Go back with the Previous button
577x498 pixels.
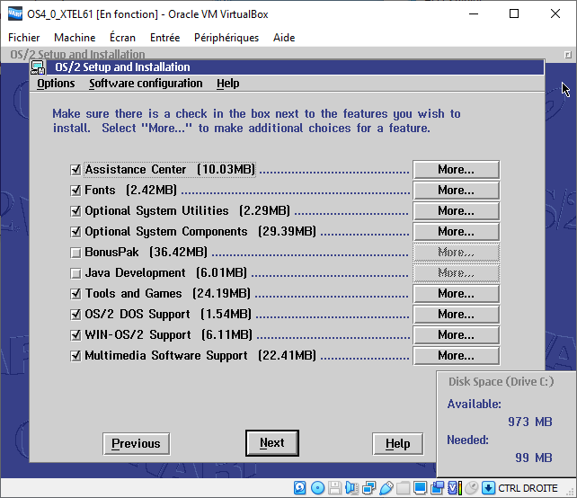(x=136, y=443)
